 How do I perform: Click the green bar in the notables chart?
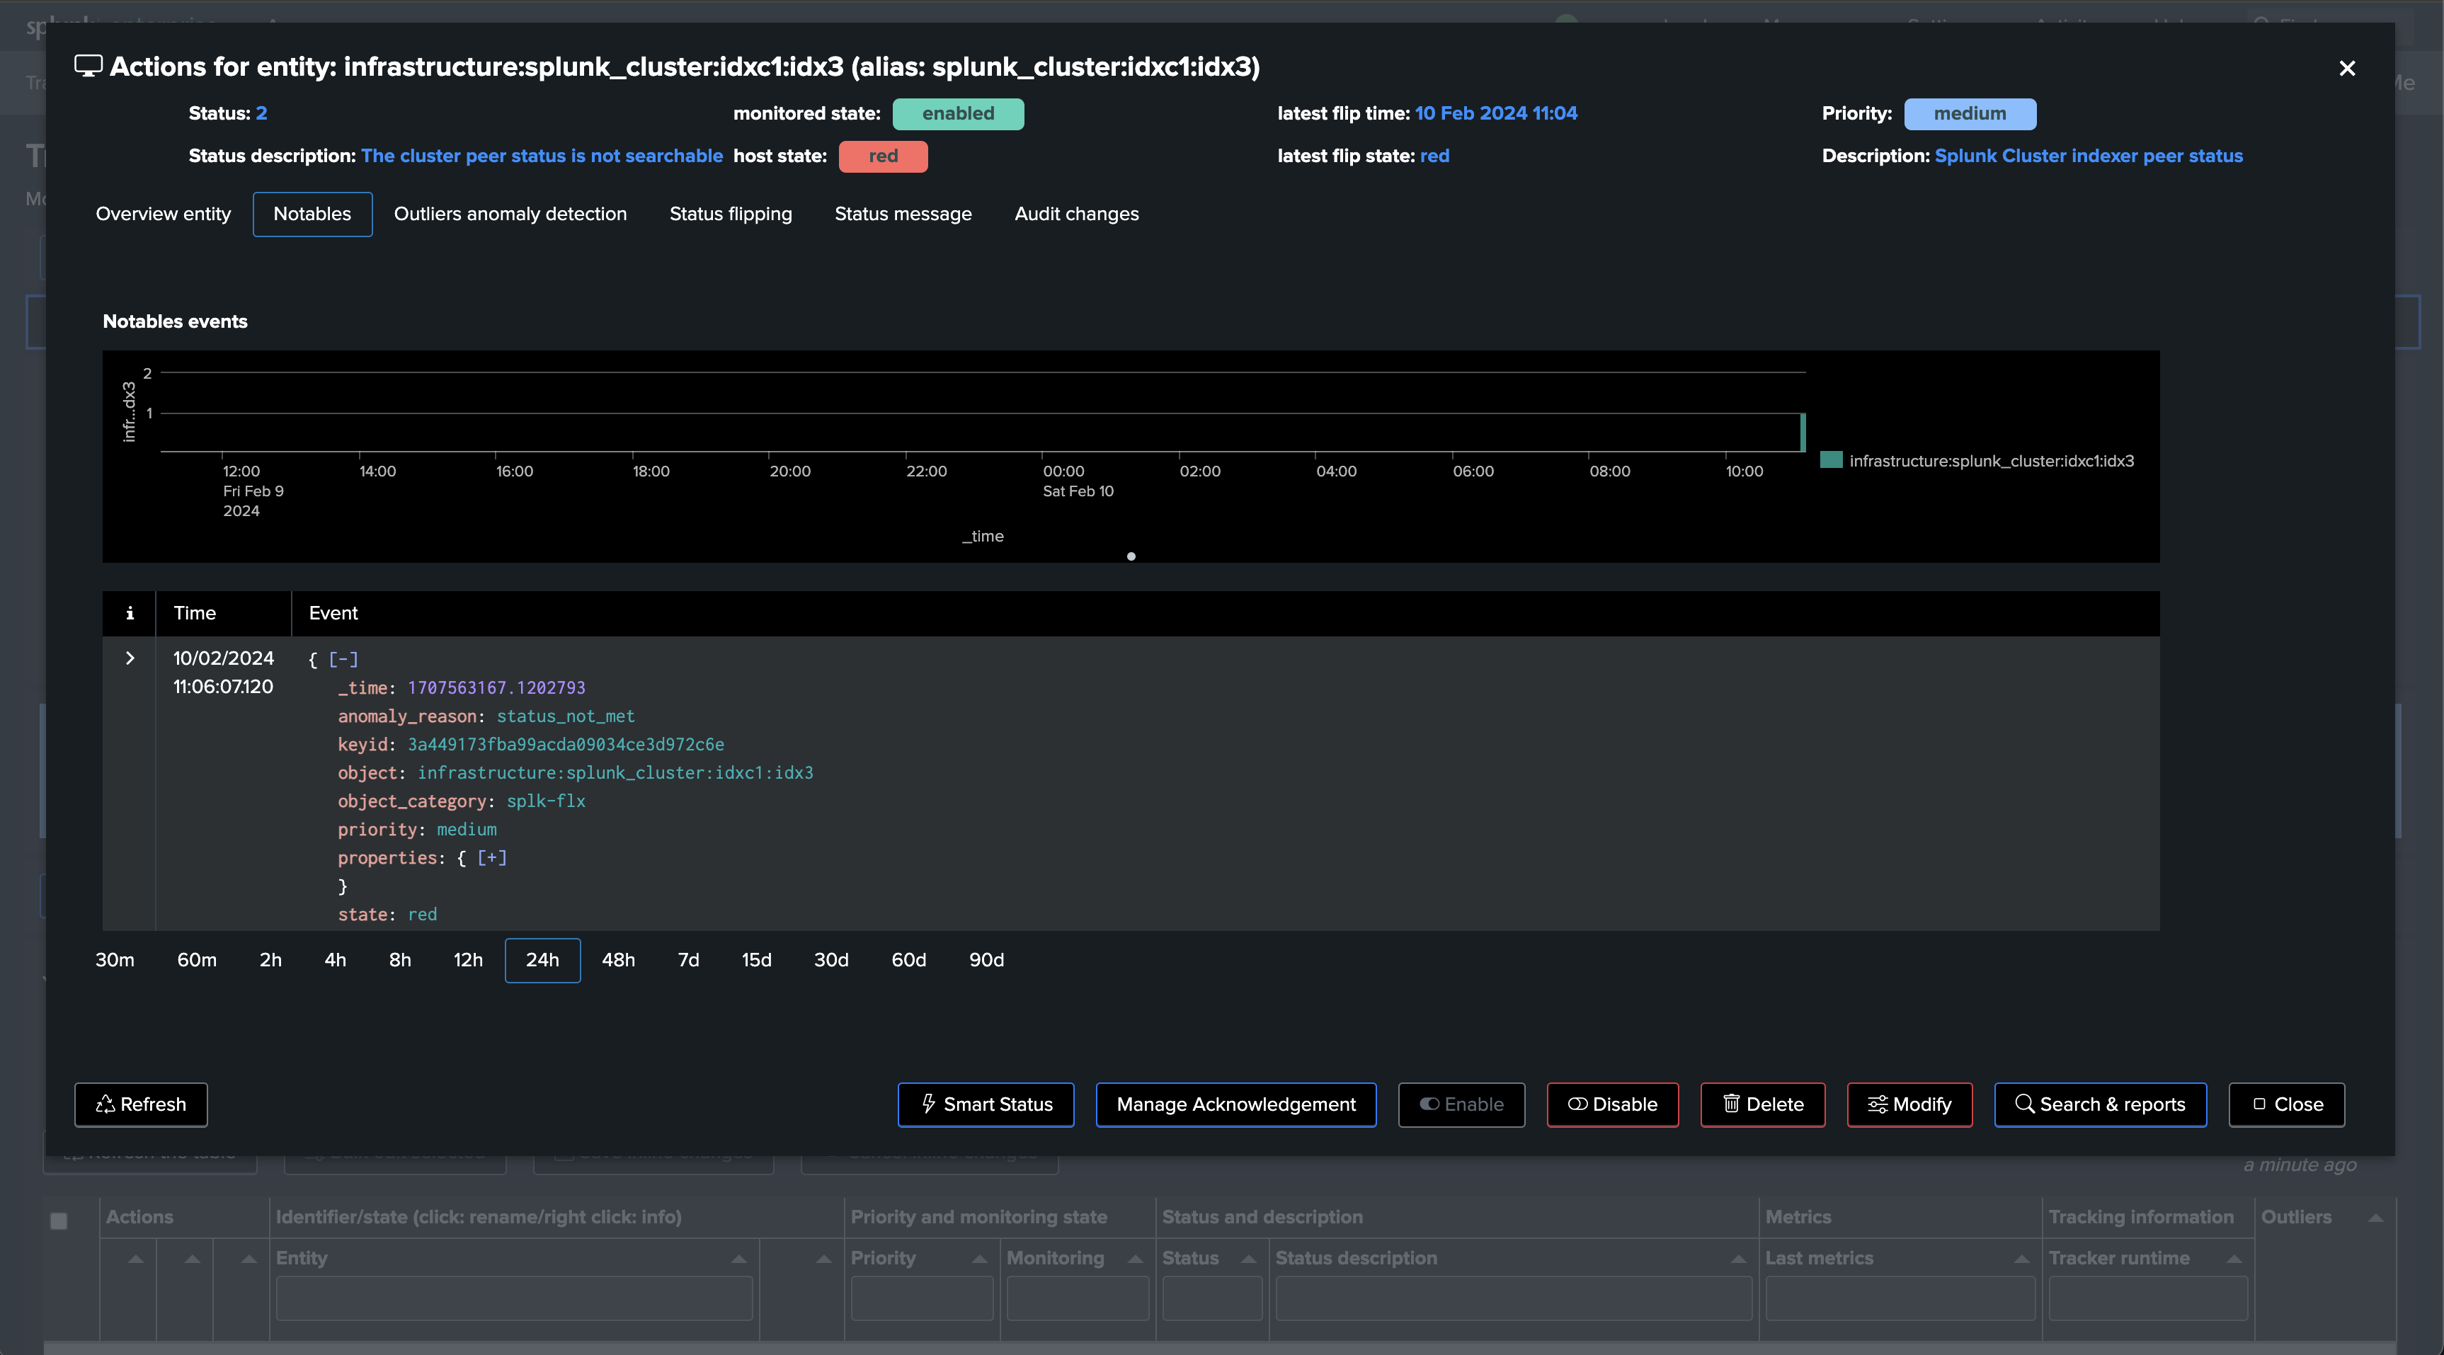[1803, 432]
